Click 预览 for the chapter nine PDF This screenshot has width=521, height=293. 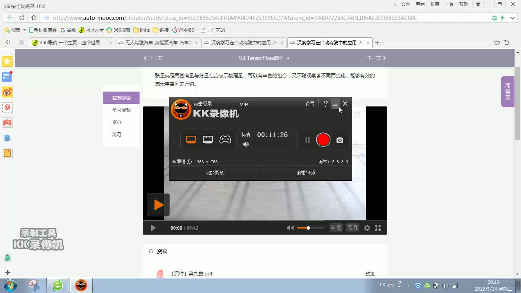(x=370, y=274)
